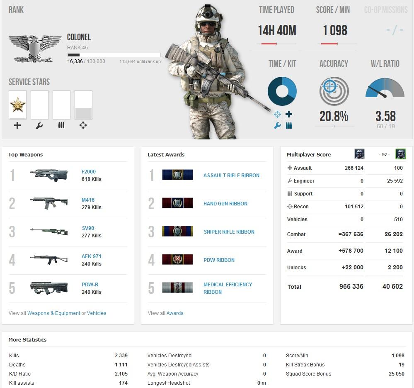
Task: Click the empty Support service star box
Action: coord(61,105)
